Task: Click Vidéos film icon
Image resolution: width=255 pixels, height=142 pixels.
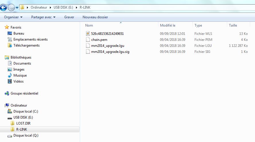Action: (x=10, y=81)
